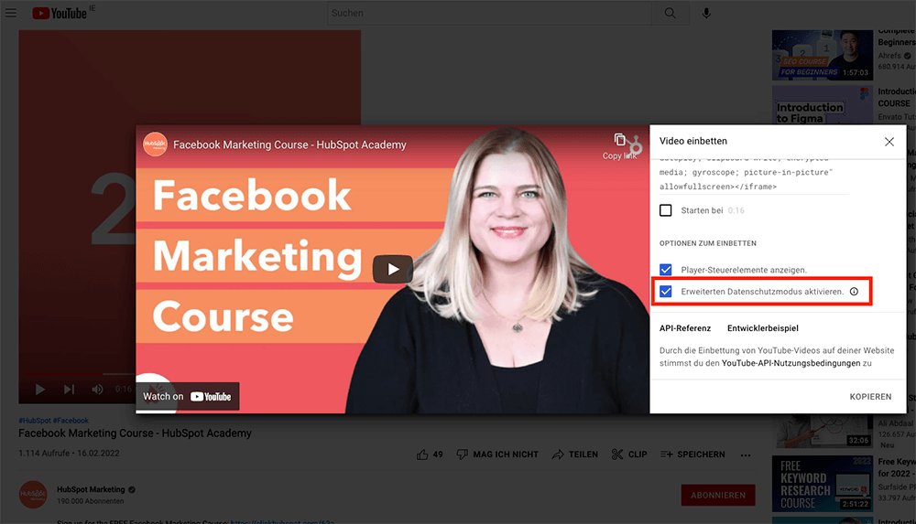Open HubSpot Marketing channel avatar
This screenshot has height=524, width=916.
[x=33, y=495]
